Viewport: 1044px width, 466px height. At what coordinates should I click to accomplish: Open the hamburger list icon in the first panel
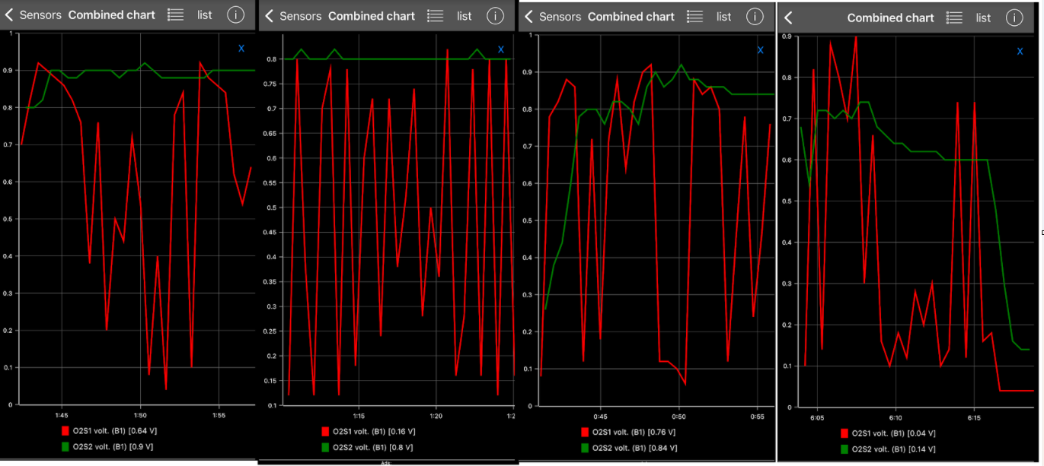tap(175, 14)
